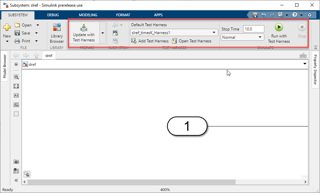Open the Normal simulation mode dropdown
Viewport: 320px width, 193px height.
242,37
